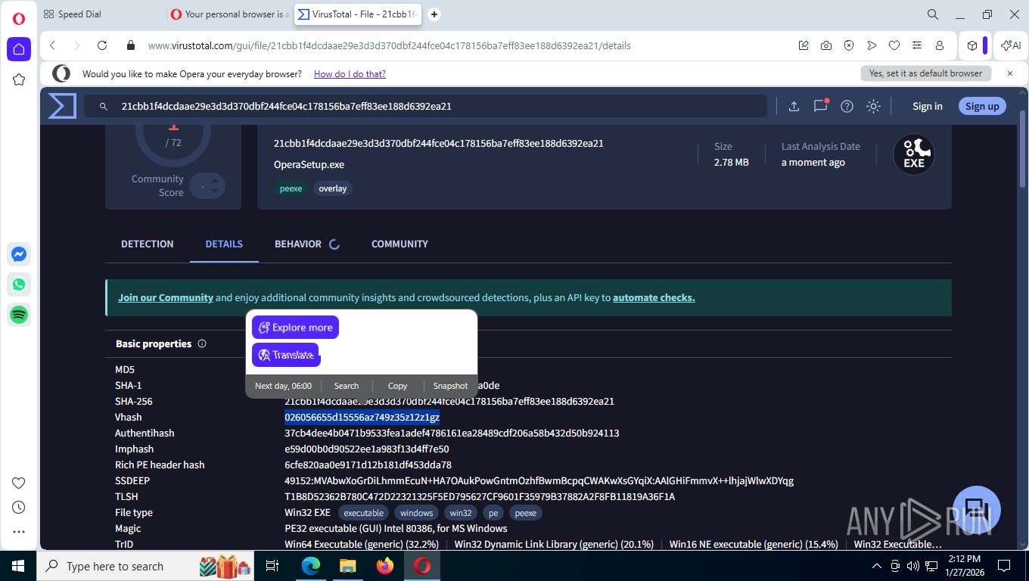Select the DETAILS tab
Image resolution: width=1029 pixels, height=581 pixels.
pyautogui.click(x=224, y=244)
